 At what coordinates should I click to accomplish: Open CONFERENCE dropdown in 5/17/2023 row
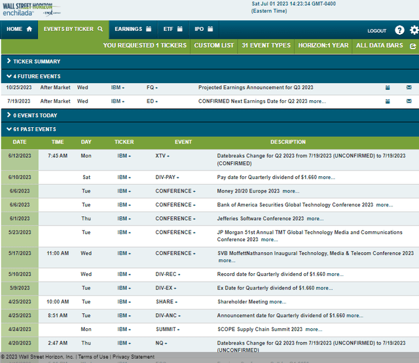[x=175, y=253]
